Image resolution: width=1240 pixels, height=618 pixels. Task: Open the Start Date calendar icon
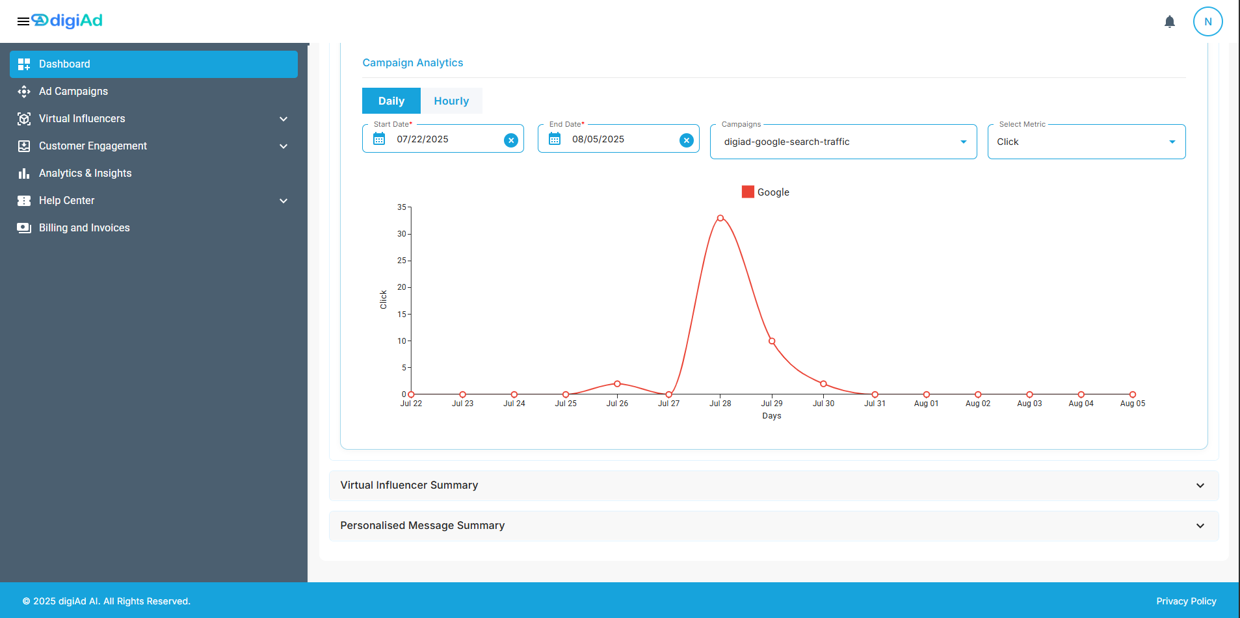379,139
